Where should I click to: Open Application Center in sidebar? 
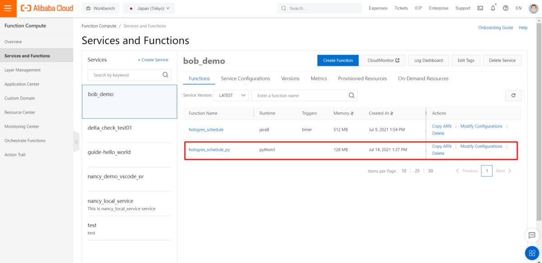(x=22, y=84)
